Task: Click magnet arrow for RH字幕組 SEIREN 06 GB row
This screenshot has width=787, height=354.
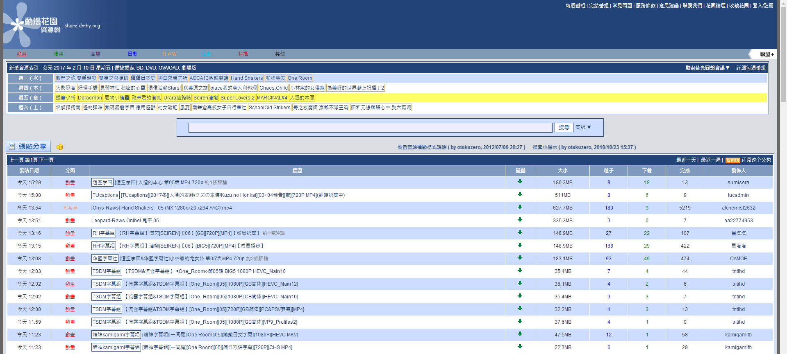Action: pos(520,232)
